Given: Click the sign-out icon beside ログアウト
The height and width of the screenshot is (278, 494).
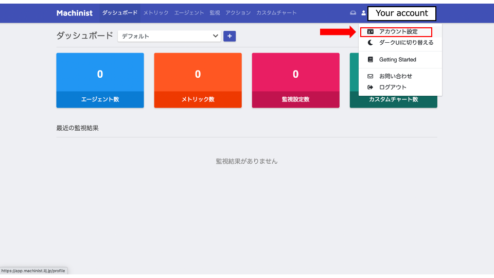Looking at the screenshot, I should tap(370, 88).
